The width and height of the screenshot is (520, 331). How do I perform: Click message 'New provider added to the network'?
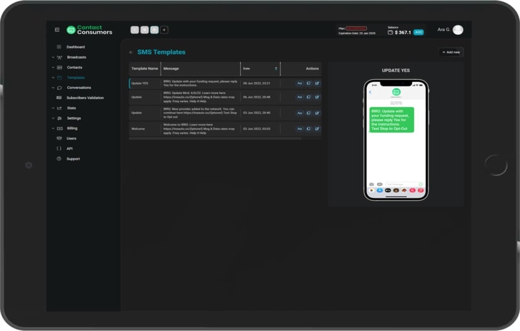coord(200,113)
